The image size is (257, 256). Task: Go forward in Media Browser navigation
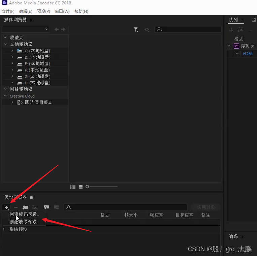tap(63, 29)
